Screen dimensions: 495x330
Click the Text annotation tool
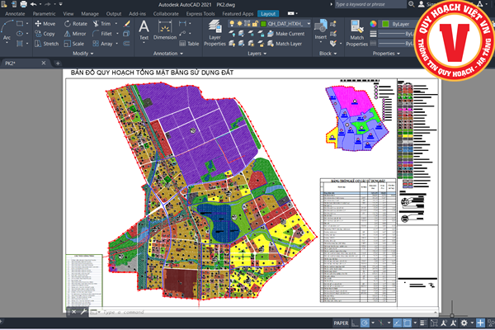click(x=144, y=30)
